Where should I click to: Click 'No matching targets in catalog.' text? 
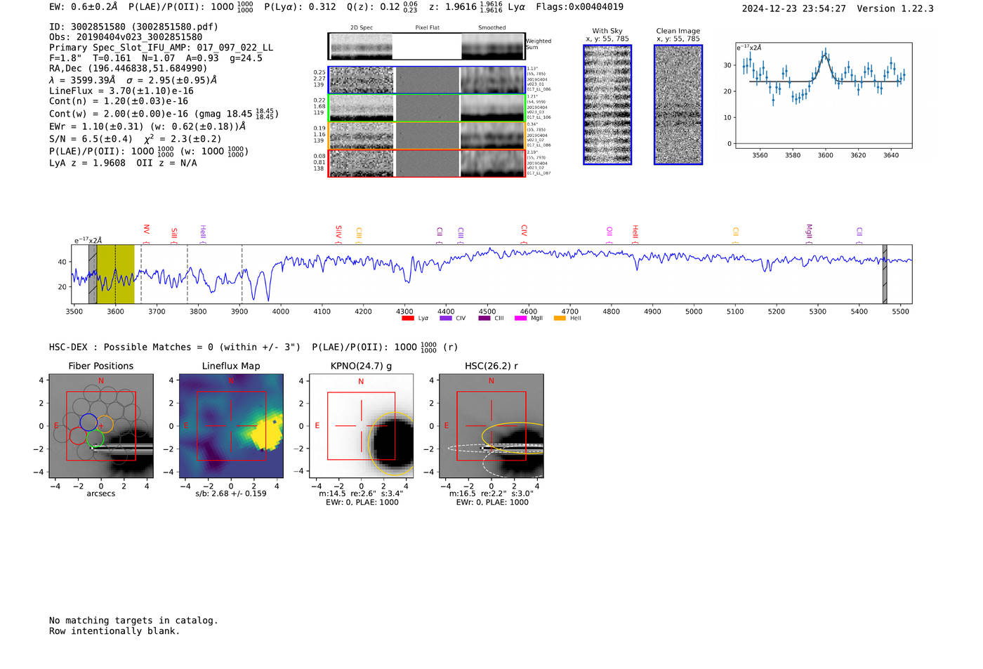tap(133, 621)
